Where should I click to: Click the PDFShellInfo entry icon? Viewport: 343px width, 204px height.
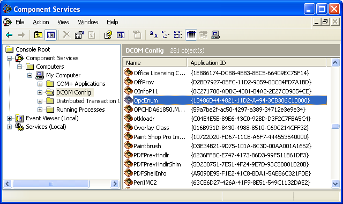click(129, 173)
